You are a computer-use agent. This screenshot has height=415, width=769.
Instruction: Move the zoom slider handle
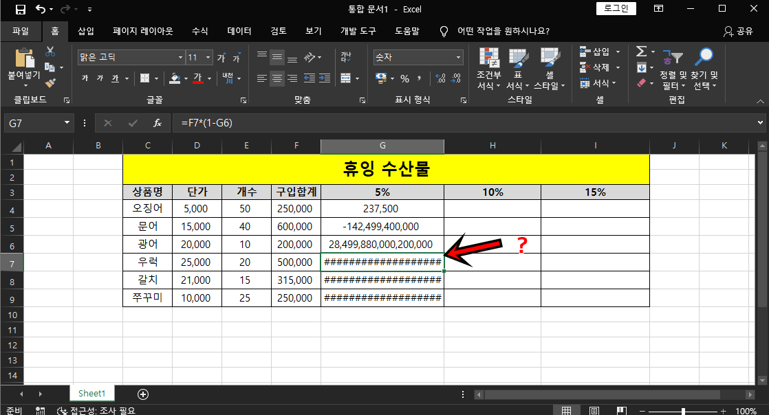pos(683,411)
